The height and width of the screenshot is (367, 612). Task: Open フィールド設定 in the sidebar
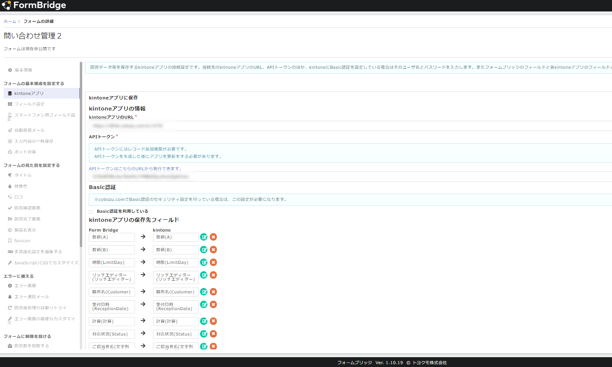click(x=29, y=104)
